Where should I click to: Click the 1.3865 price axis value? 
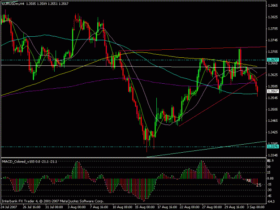click(x=273, y=5)
